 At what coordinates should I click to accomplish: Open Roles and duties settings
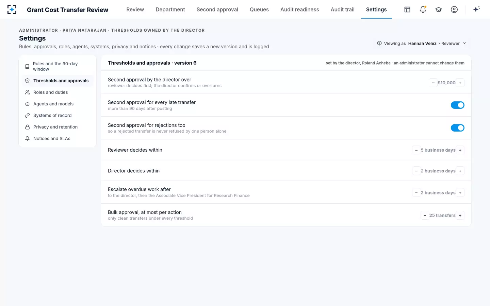click(58, 92)
